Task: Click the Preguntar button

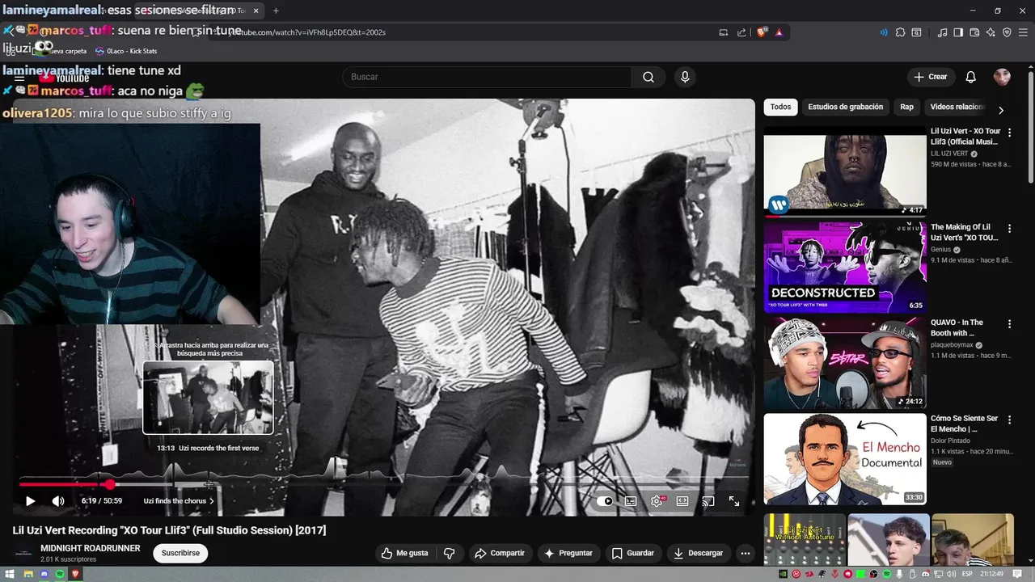Action: (568, 553)
